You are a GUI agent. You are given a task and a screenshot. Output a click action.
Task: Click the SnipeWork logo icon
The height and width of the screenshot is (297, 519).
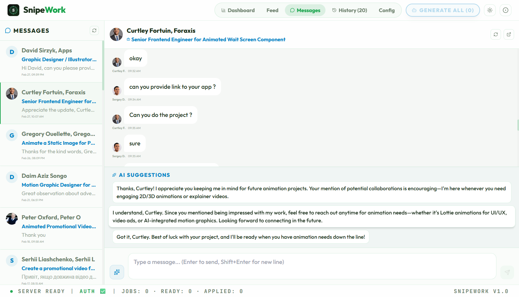tap(13, 10)
